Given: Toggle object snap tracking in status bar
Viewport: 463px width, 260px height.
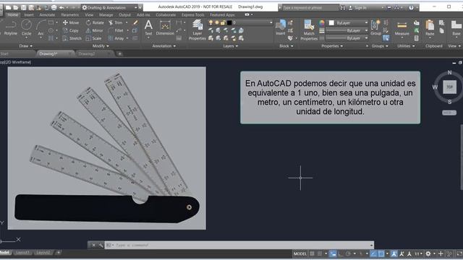Looking at the screenshot, I should tap(373, 253).
